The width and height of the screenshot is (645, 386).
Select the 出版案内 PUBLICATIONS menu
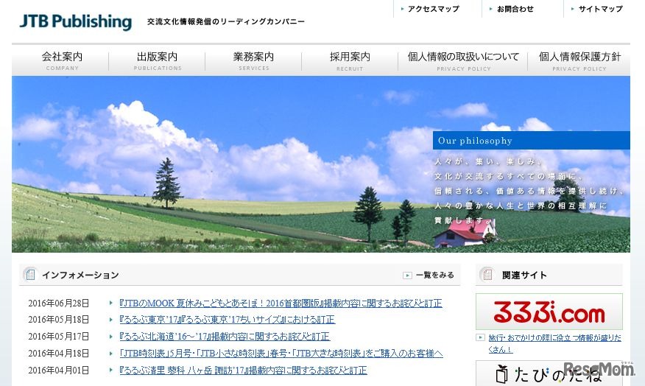(157, 60)
